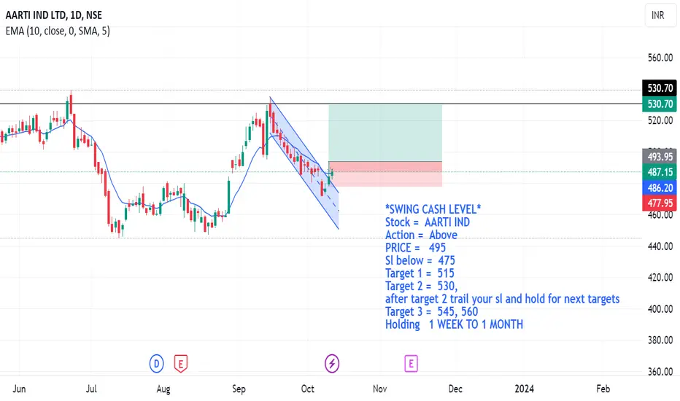Click the 'Sl below = 475' text line

tap(420, 260)
